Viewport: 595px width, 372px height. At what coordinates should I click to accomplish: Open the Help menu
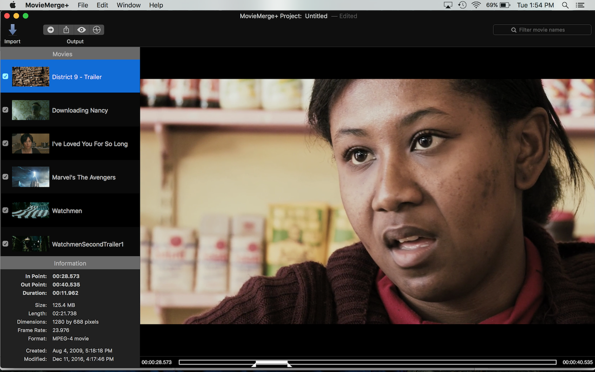coord(156,5)
